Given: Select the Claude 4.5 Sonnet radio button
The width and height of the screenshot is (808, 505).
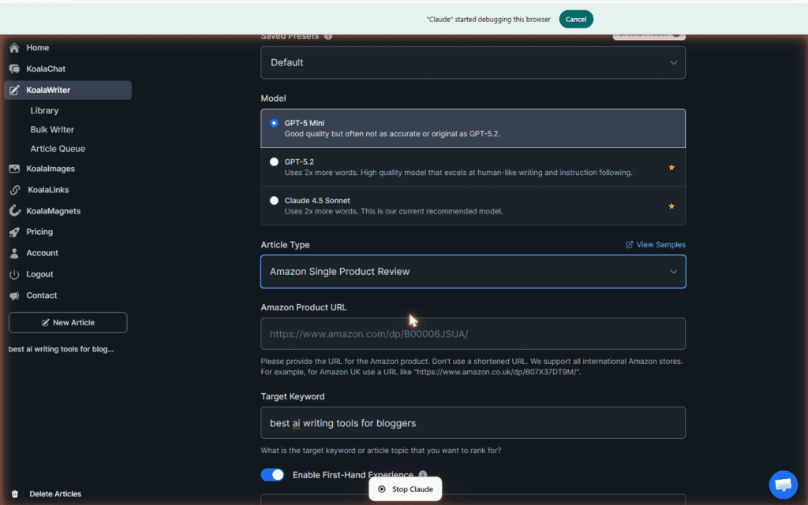Looking at the screenshot, I should pyautogui.click(x=274, y=201).
